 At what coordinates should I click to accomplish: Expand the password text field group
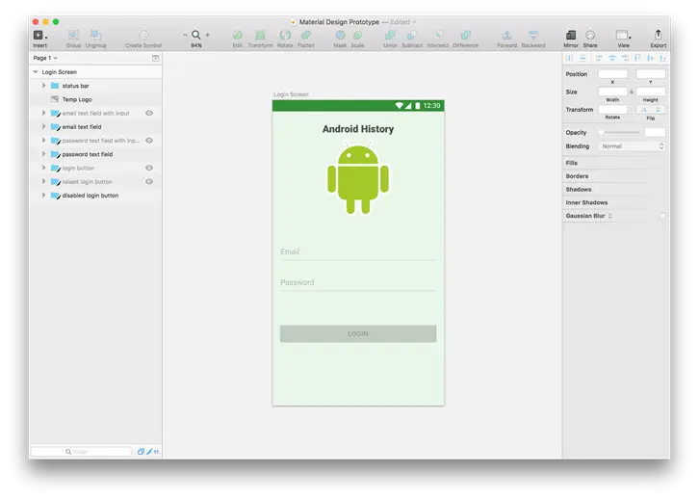click(x=43, y=154)
